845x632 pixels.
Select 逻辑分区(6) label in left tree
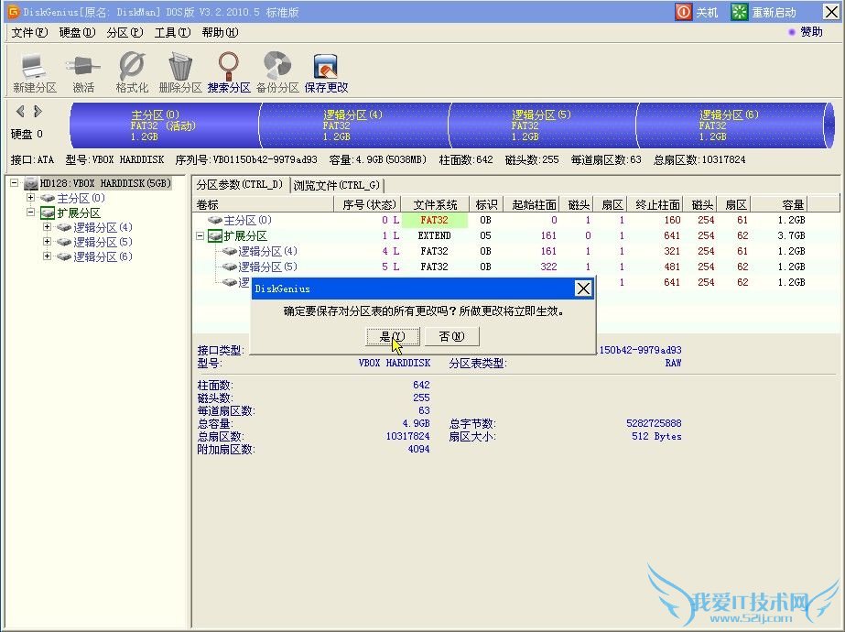click(103, 256)
